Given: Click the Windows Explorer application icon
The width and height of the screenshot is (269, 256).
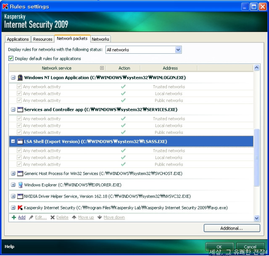Looking at the screenshot, I should click(x=20, y=185).
